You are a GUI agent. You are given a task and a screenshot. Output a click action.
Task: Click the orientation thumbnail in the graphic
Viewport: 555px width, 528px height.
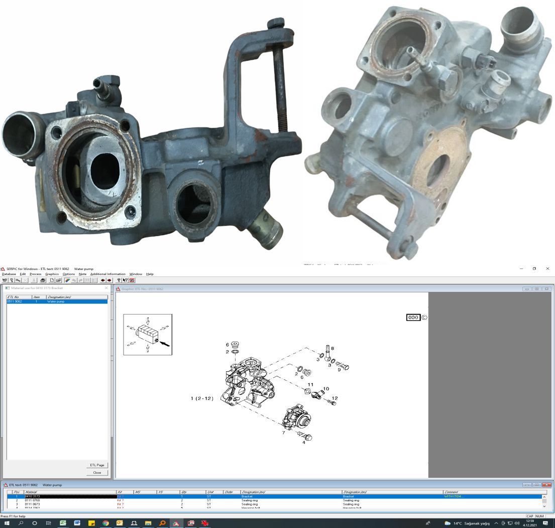pos(148,334)
